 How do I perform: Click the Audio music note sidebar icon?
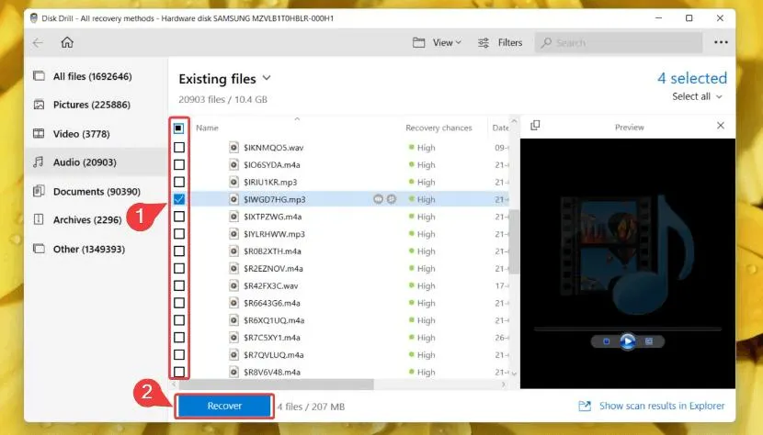[39, 162]
